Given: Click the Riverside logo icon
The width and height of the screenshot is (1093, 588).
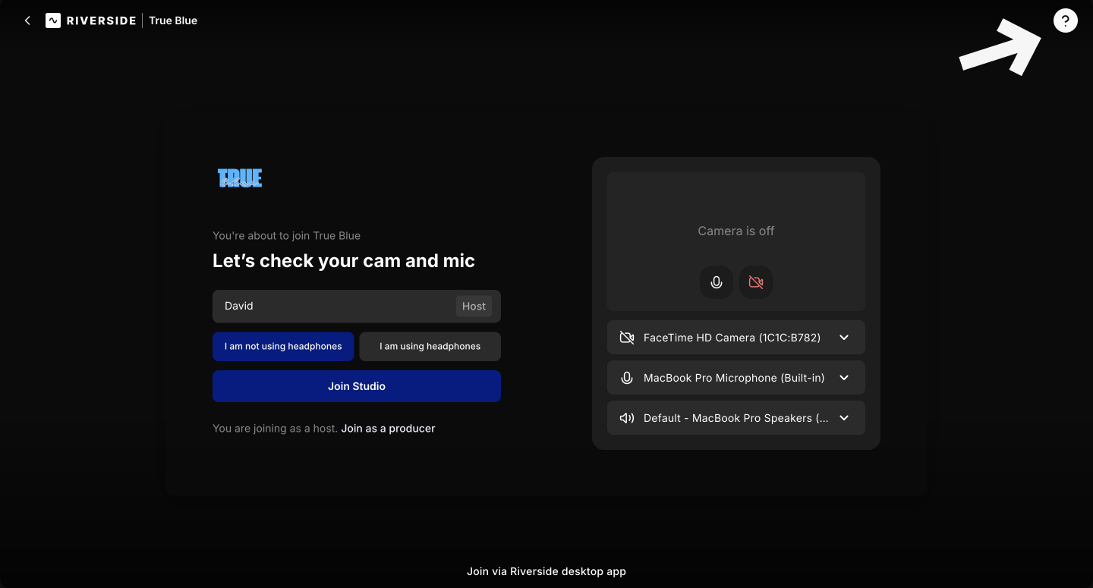Looking at the screenshot, I should [x=53, y=20].
